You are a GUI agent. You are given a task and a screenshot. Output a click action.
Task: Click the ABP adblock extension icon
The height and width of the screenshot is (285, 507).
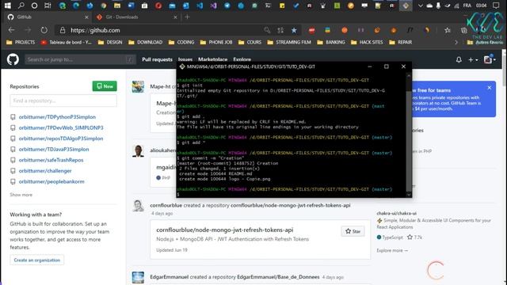click(x=311, y=30)
